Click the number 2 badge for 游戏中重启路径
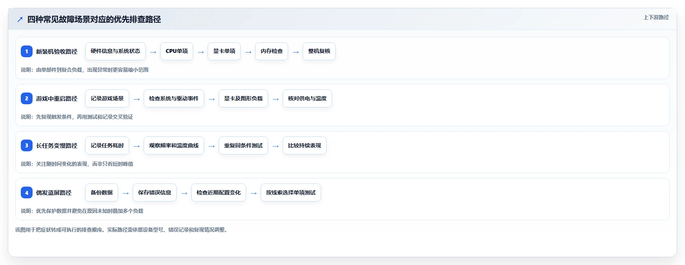Screen dimensions: 685x265 point(27,98)
